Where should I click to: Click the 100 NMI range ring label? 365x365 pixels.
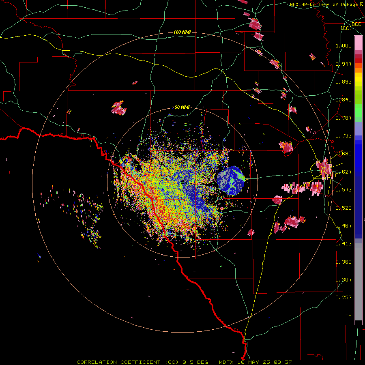click(x=182, y=32)
